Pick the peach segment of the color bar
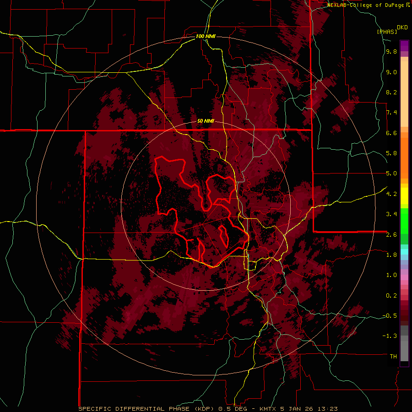 click(x=404, y=94)
